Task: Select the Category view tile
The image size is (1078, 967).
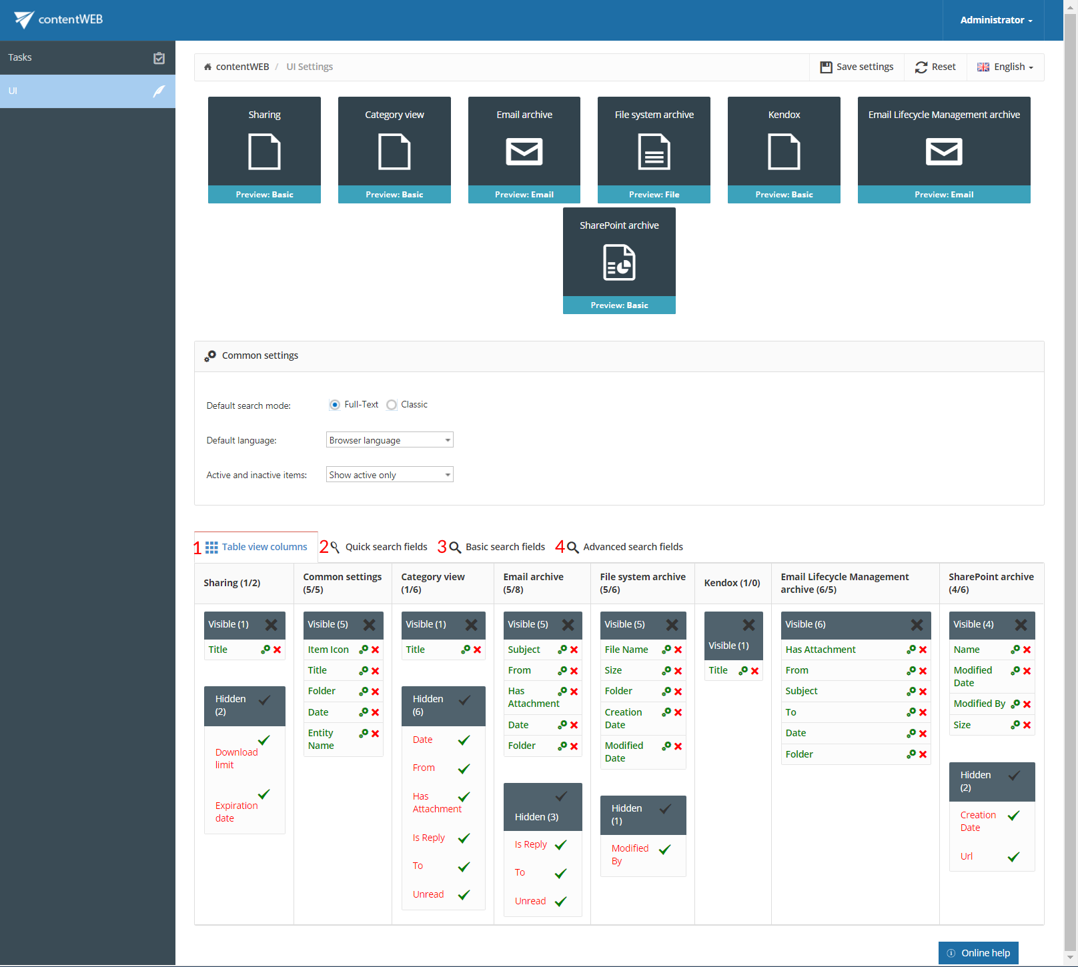Action: click(x=394, y=150)
